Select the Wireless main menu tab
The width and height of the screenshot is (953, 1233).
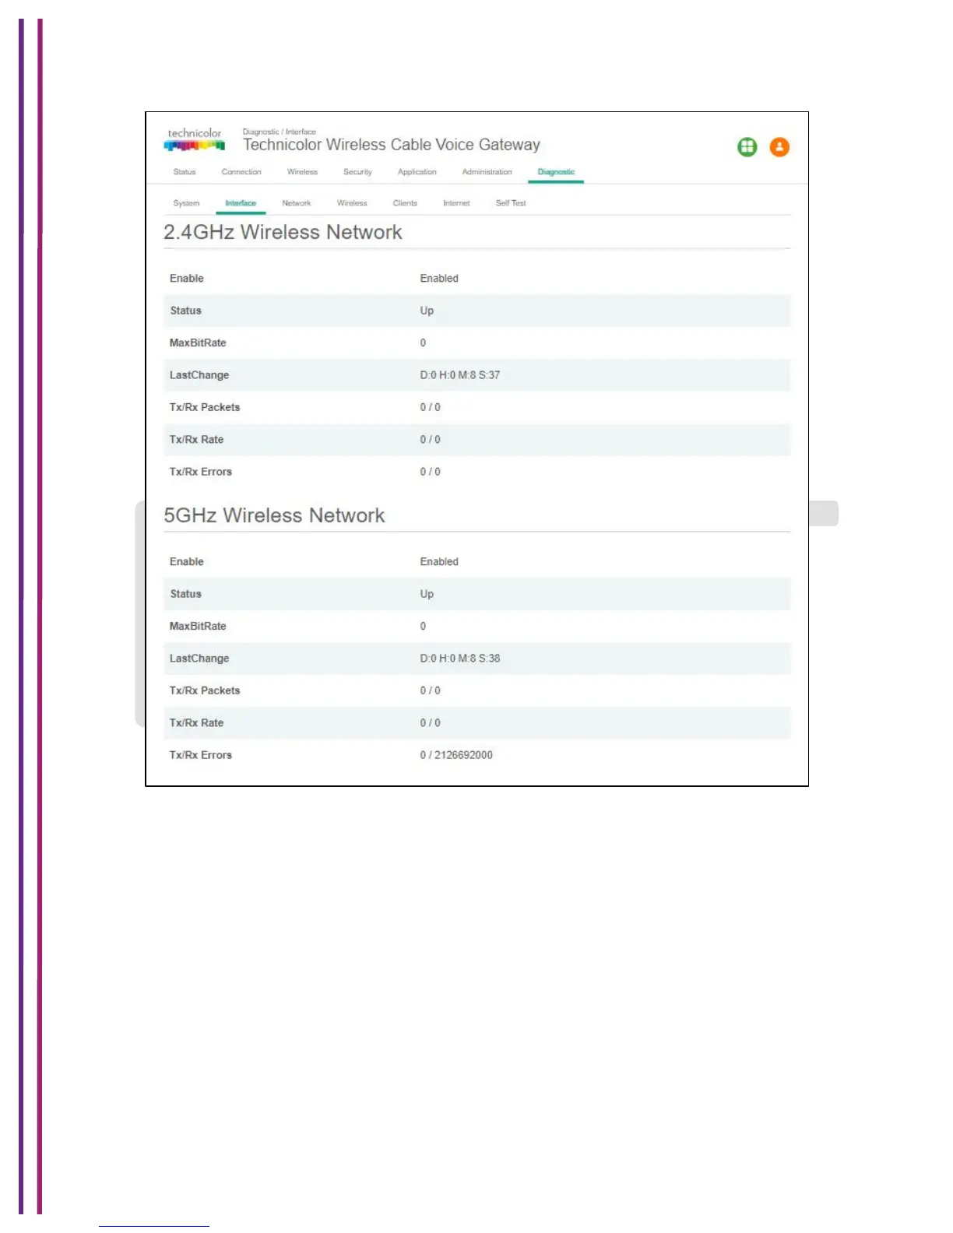(x=302, y=172)
